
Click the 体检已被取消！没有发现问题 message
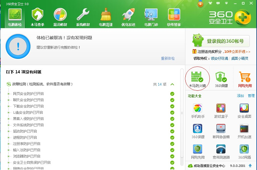point(64,38)
